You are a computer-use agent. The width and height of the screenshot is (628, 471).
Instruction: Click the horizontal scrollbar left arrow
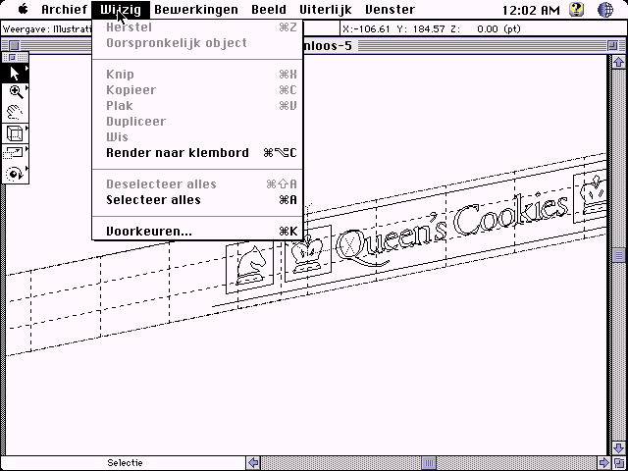[x=254, y=463]
